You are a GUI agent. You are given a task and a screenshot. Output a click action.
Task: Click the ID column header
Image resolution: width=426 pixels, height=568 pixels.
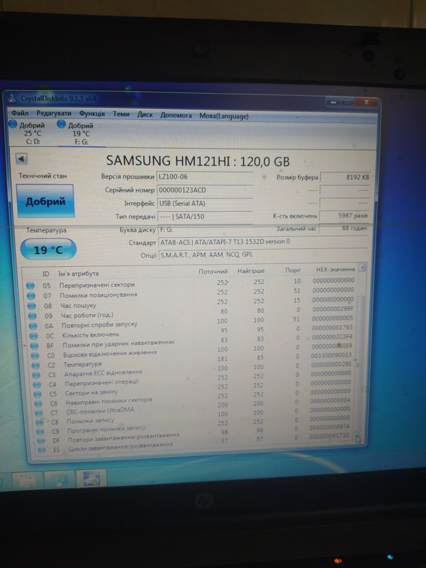point(46,274)
